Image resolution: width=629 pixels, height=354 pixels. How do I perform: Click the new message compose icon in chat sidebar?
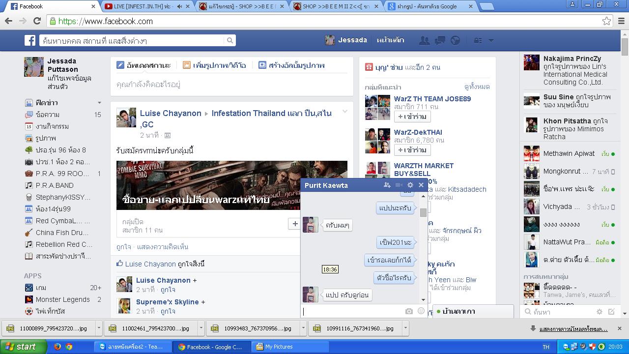(x=611, y=312)
